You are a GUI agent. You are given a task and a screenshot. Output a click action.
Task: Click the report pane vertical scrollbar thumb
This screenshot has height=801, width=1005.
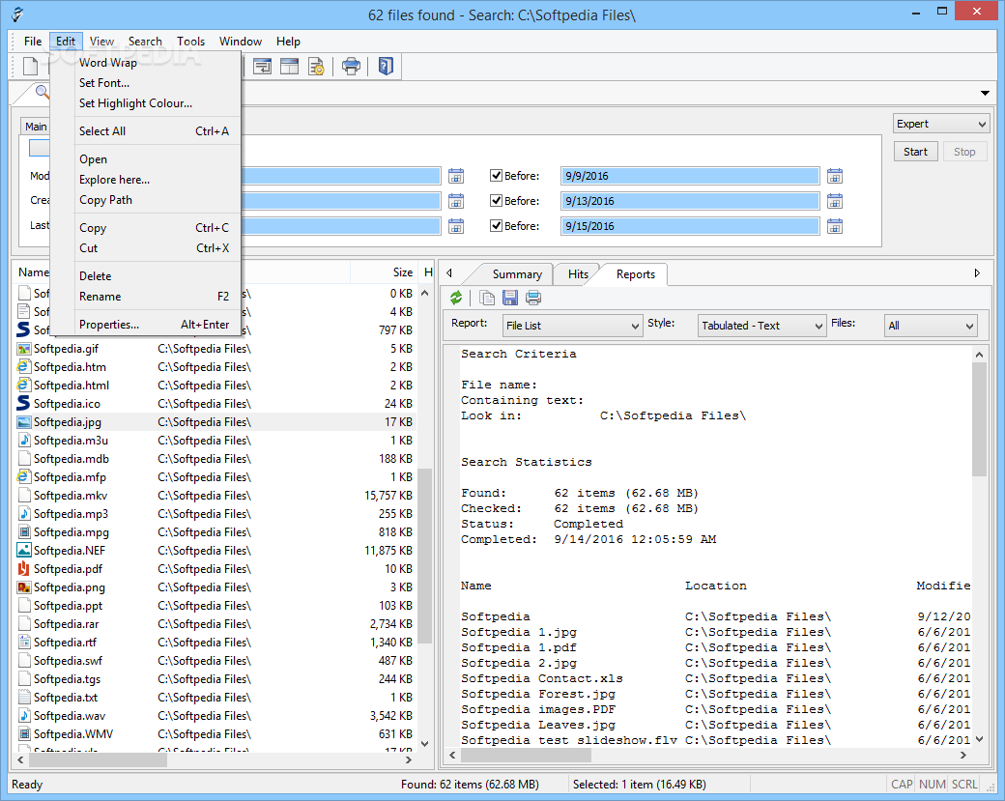click(x=979, y=419)
